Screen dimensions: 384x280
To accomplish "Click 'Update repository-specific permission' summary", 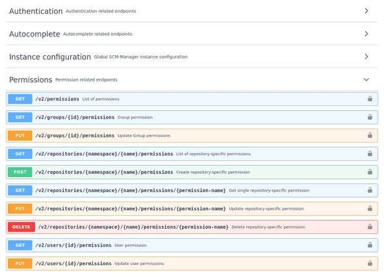I will pyautogui.click(x=266, y=209).
